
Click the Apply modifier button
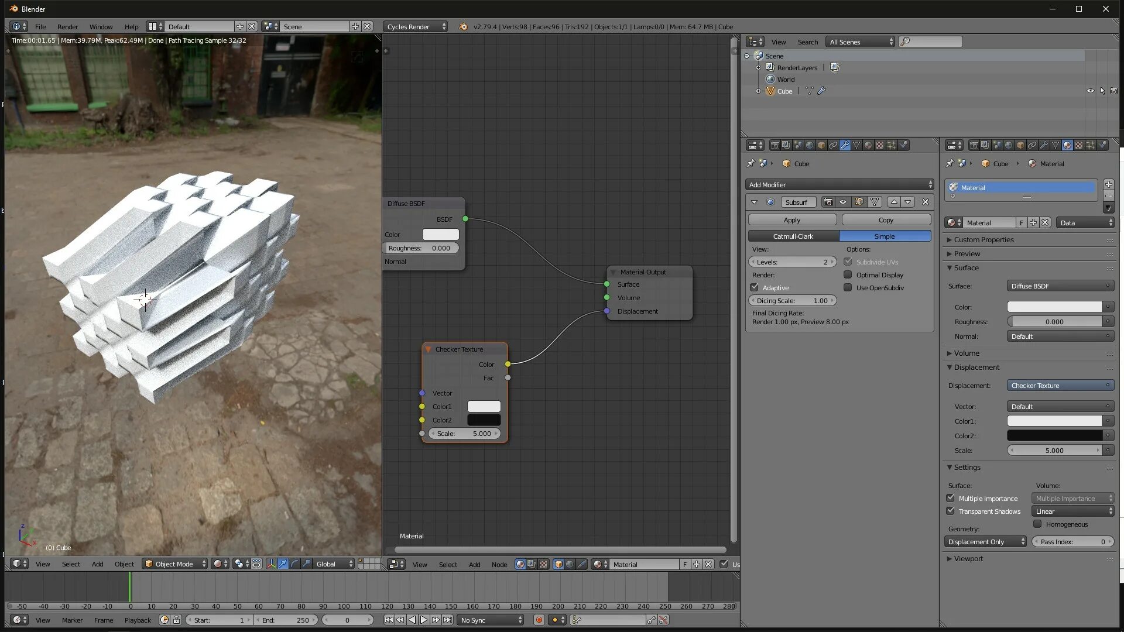point(791,220)
